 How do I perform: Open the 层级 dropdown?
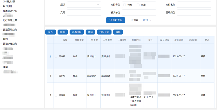pos(84,5)
